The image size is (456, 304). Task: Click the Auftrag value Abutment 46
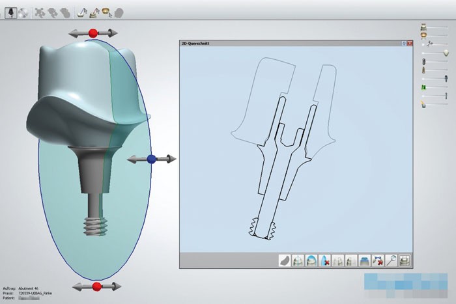[x=28, y=288]
